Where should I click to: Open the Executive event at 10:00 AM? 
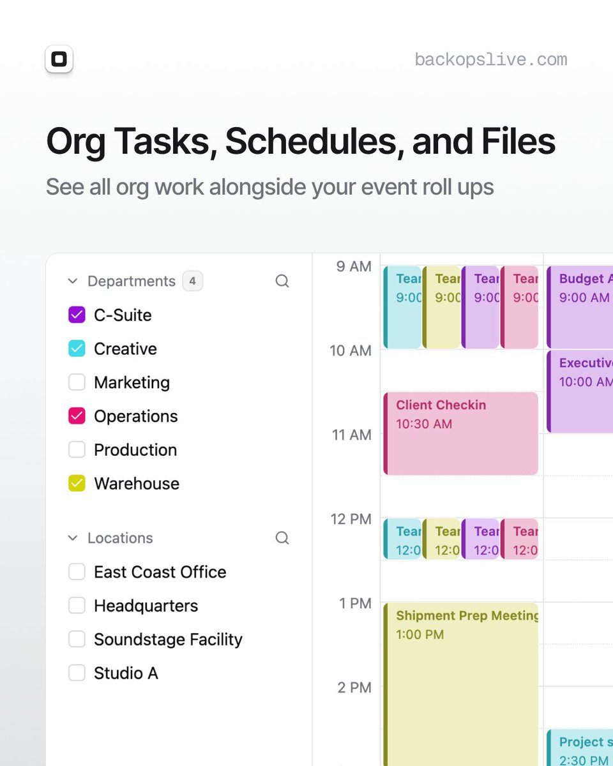point(580,391)
